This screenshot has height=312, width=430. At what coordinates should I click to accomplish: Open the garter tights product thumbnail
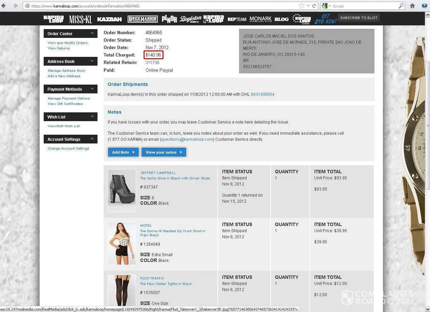pyautogui.click(x=122, y=291)
